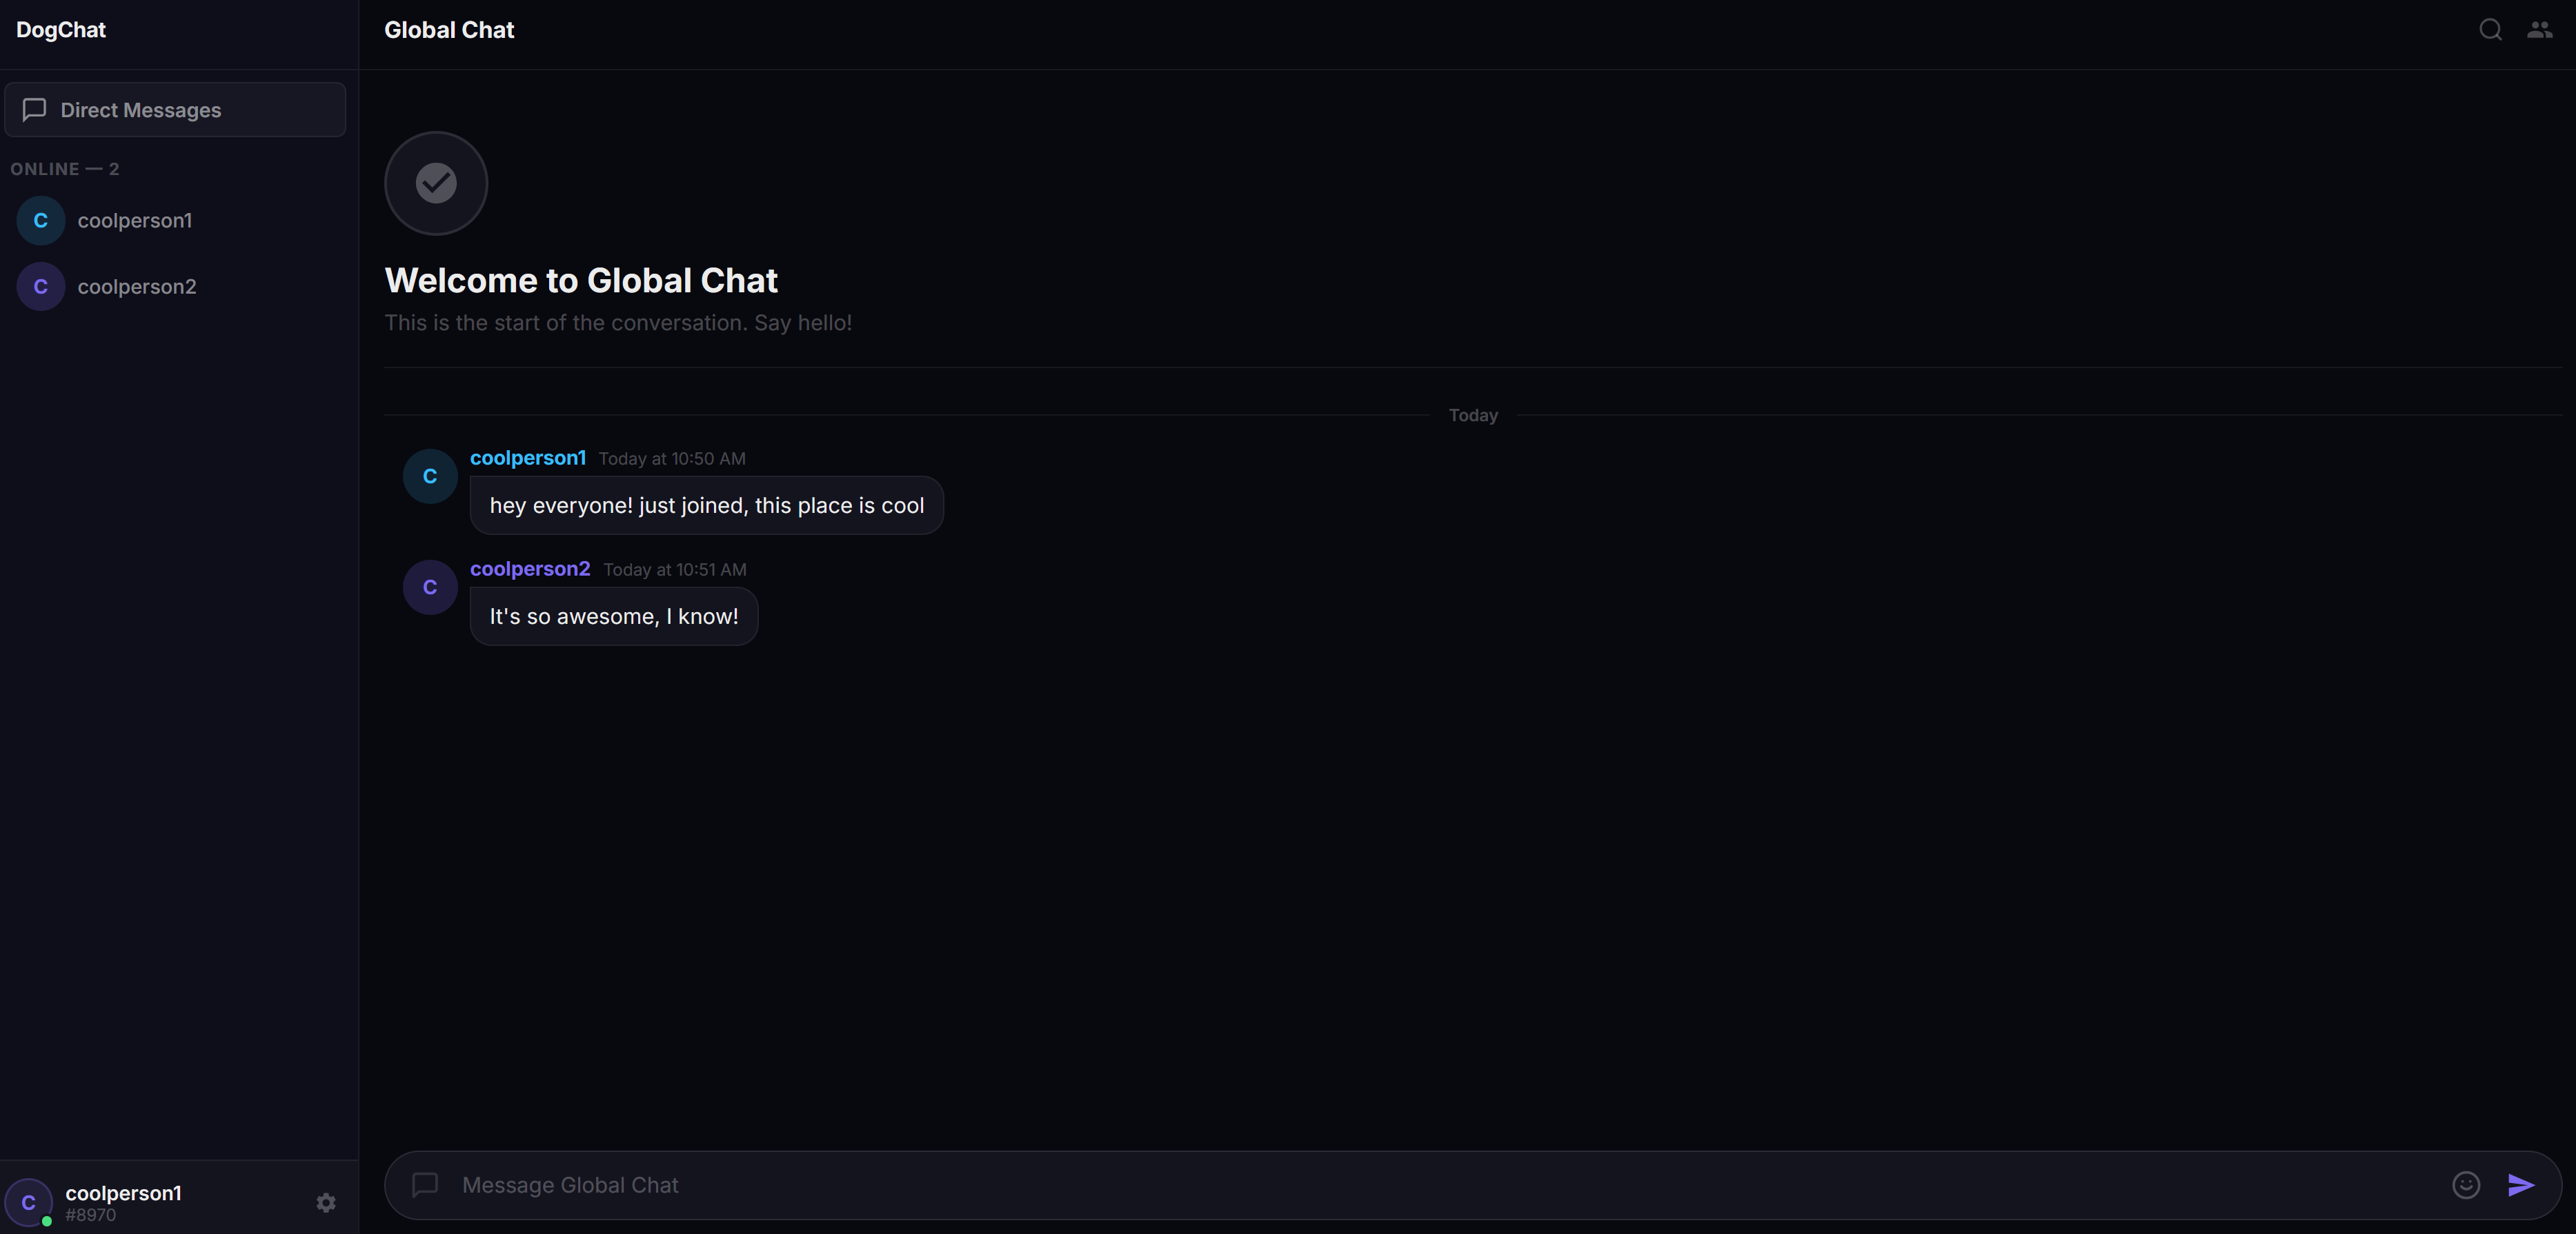Select coolperson2 from the online users
Image resolution: width=2576 pixels, height=1234 pixels.
click(136, 287)
